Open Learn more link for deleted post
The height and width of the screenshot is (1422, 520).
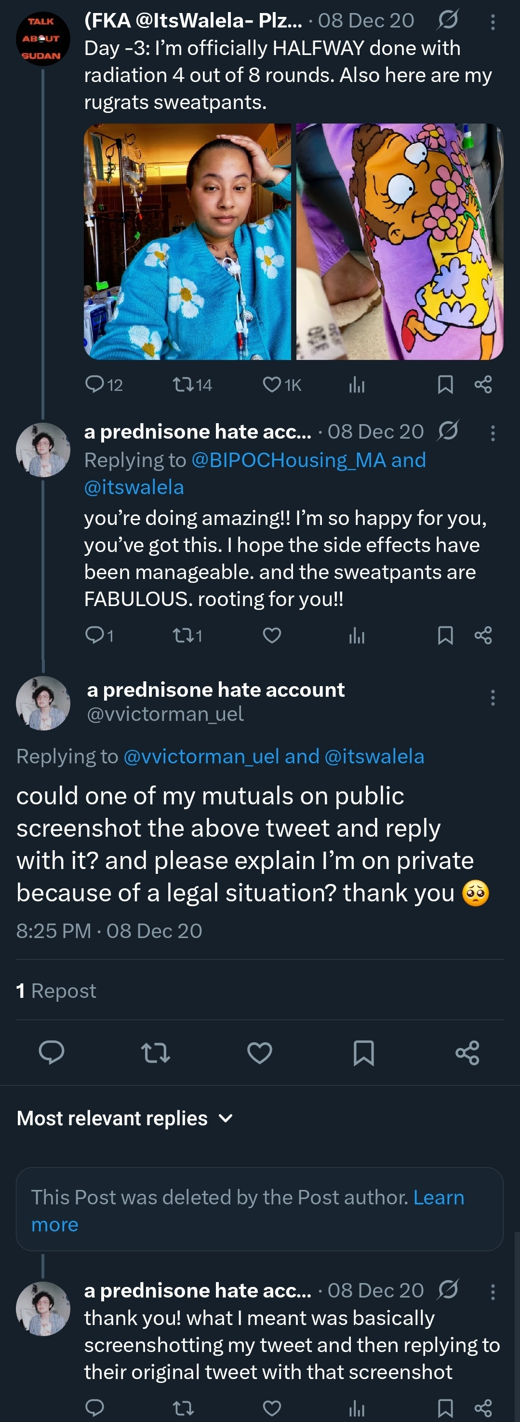[248, 1211]
